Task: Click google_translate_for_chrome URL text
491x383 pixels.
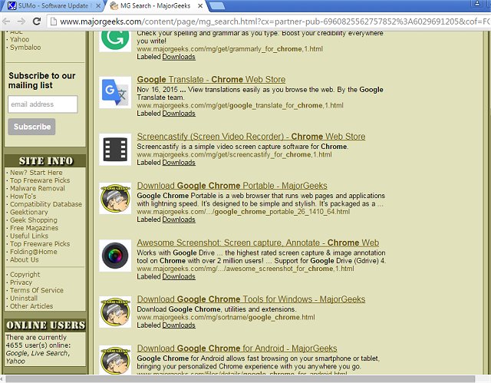Action: [240, 106]
